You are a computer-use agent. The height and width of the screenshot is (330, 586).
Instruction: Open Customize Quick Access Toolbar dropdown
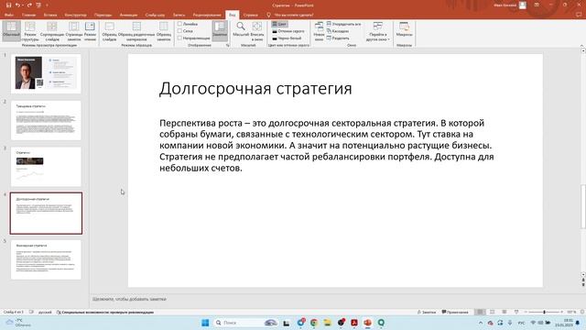(x=47, y=5)
